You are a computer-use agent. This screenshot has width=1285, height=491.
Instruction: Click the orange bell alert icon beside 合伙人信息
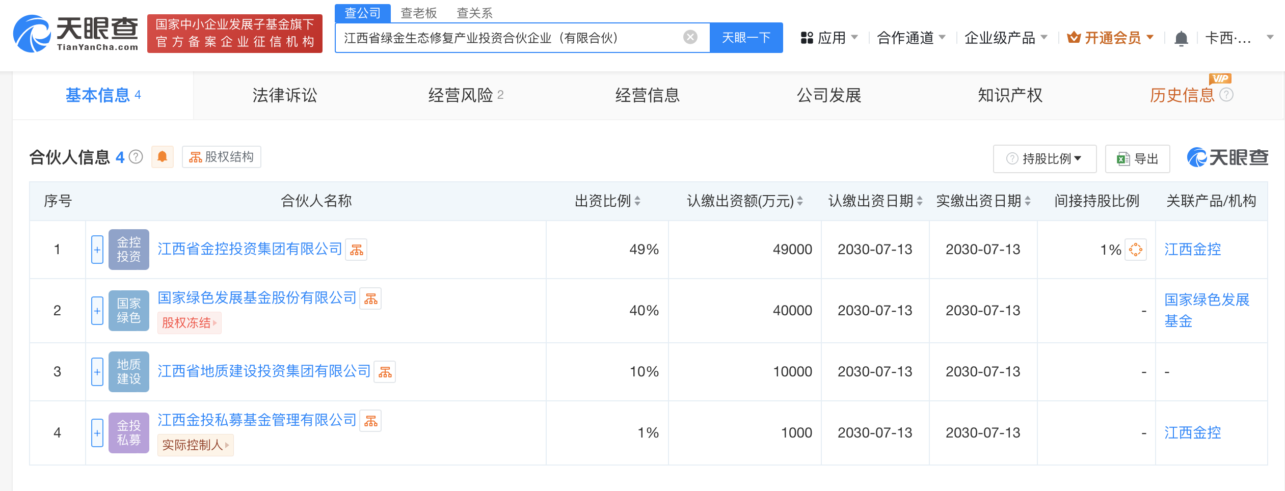point(163,157)
